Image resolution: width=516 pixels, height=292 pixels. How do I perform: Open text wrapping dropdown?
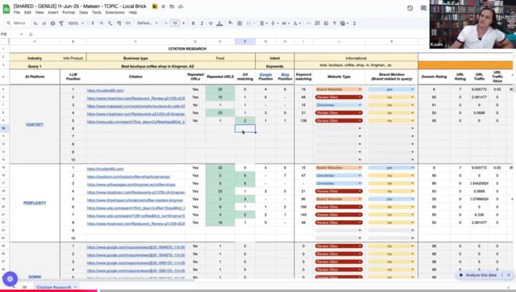285,24
